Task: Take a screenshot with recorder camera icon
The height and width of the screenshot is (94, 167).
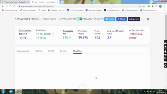Action: [x=165, y=44]
